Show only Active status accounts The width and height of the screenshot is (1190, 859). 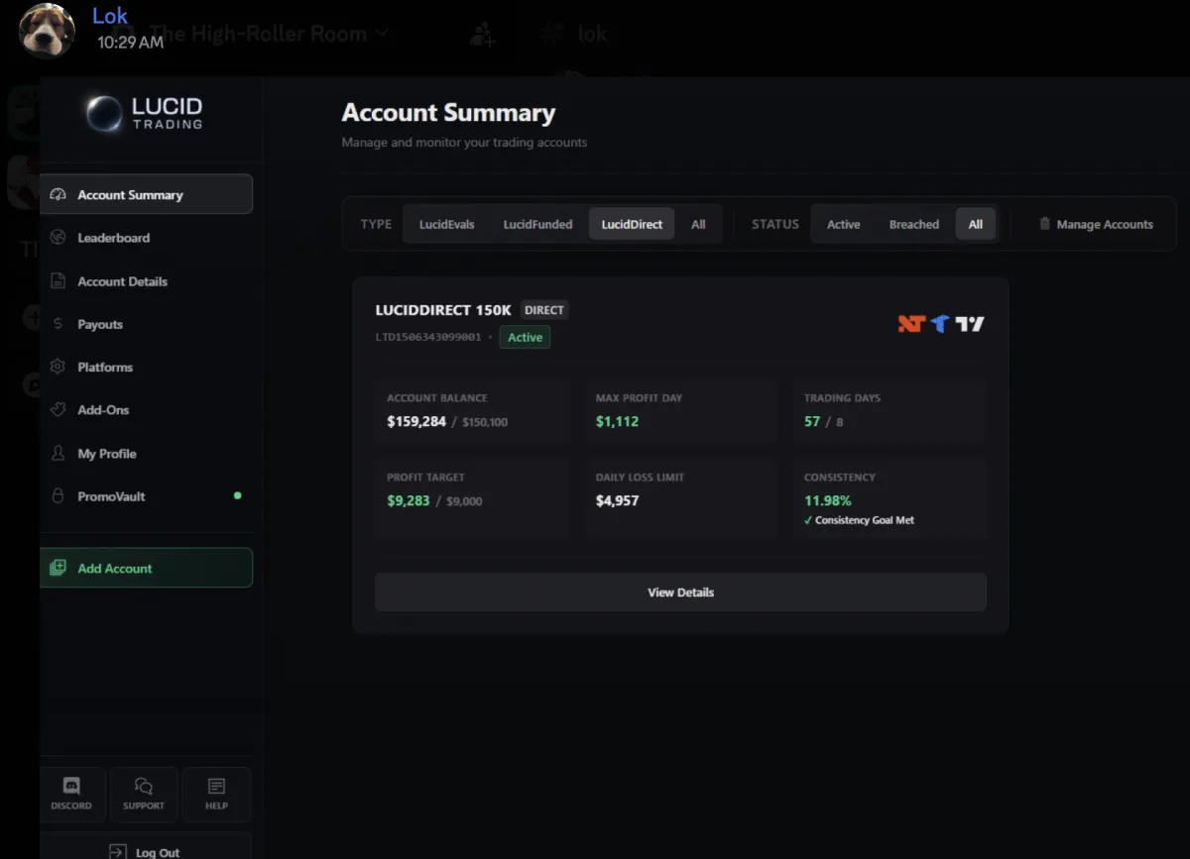844,224
